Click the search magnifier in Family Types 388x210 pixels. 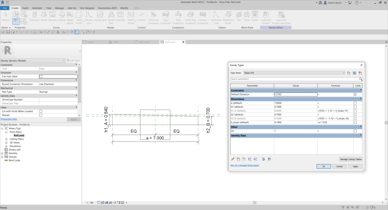coord(361,79)
